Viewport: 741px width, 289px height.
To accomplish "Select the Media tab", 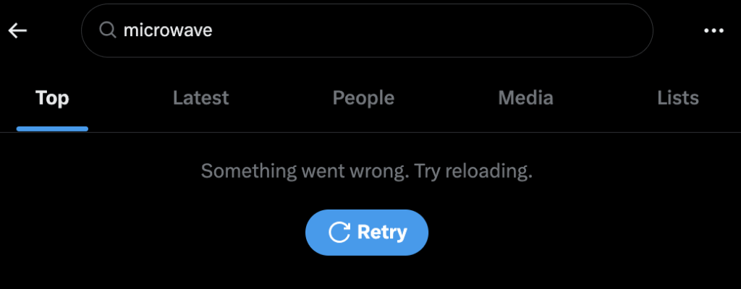I will pos(525,98).
